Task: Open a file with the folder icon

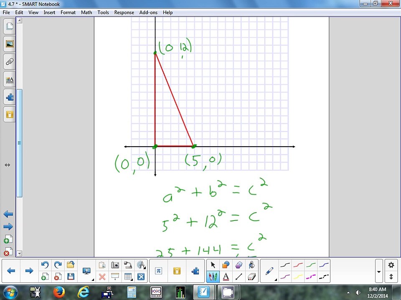Action: point(70,265)
